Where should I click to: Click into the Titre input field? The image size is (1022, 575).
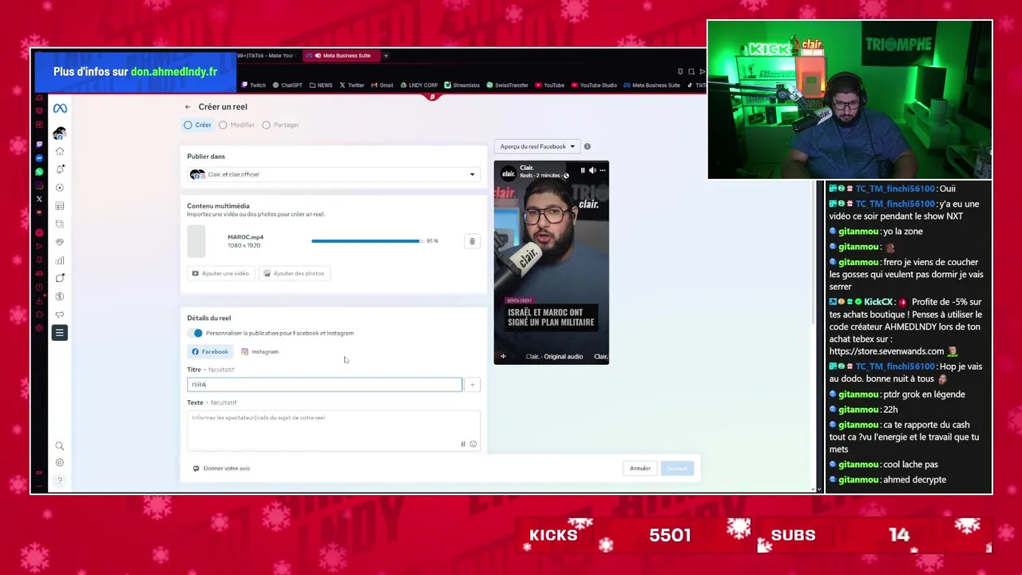324,385
